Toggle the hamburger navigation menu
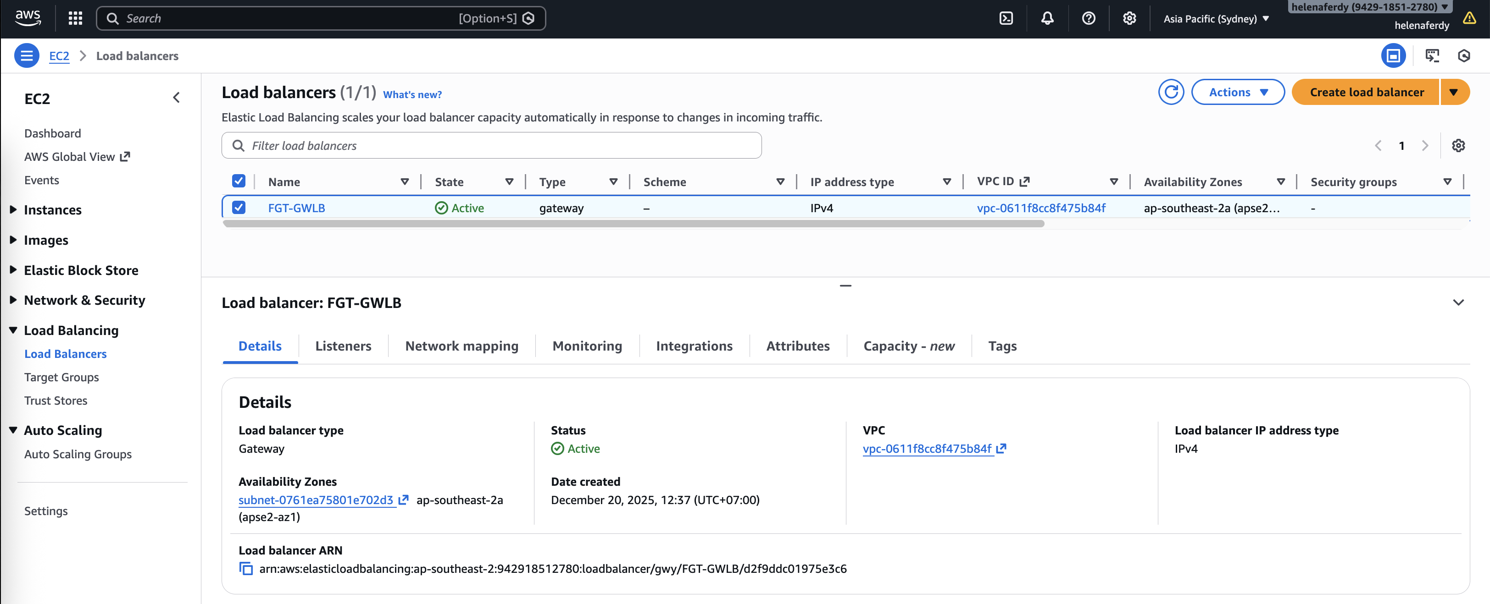Viewport: 1490px width, 604px height. pos(27,55)
